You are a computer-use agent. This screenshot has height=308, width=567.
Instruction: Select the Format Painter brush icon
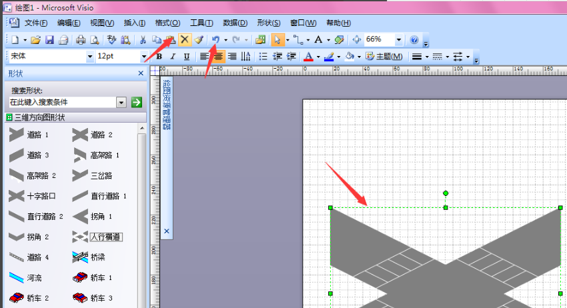coord(199,40)
